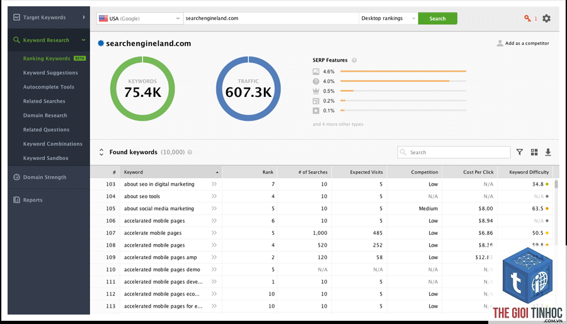The height and width of the screenshot is (324, 567).
Task: Click the green Search button
Action: coord(438,18)
